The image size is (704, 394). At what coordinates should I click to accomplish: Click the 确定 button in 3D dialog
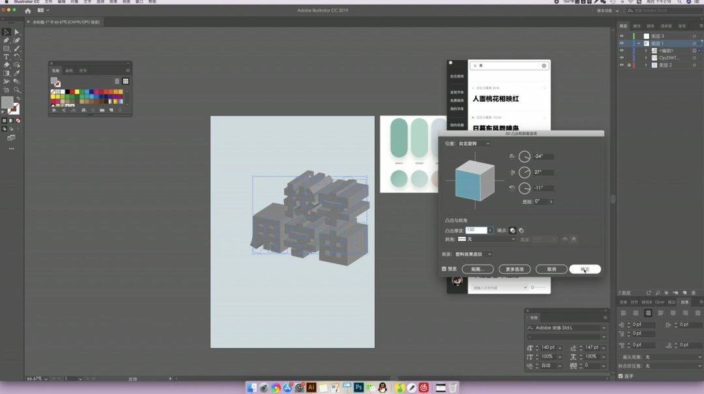click(585, 269)
